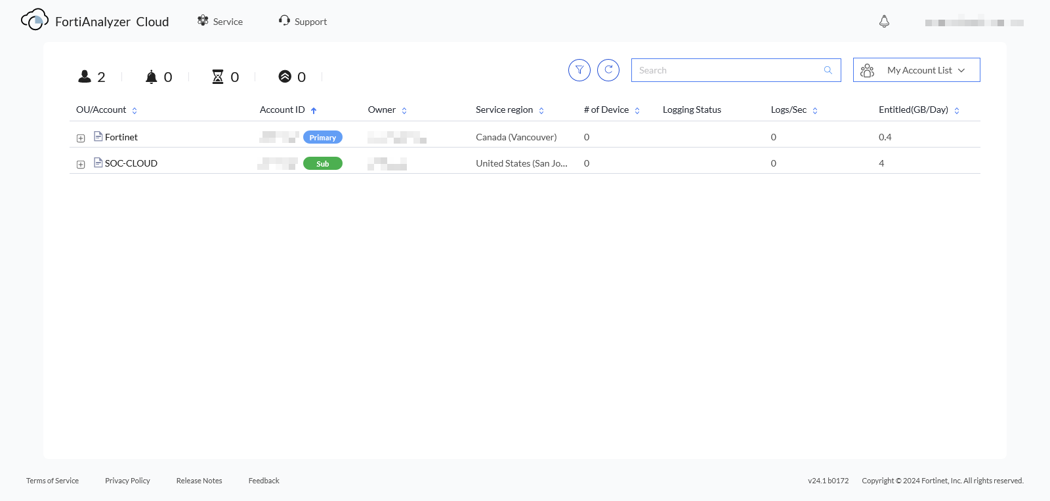Click the alerts bell counter icon
The image size is (1050, 501).
pos(152,77)
